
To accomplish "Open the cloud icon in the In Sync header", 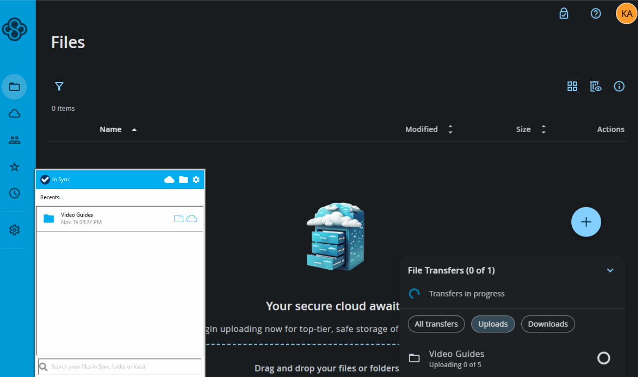I will 169,180.
